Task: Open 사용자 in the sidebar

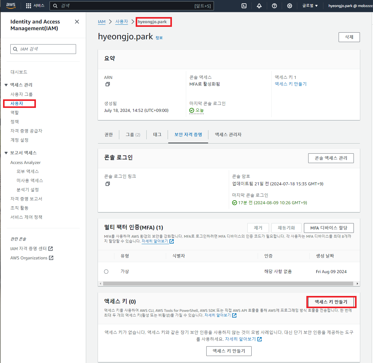Action: click(17, 103)
